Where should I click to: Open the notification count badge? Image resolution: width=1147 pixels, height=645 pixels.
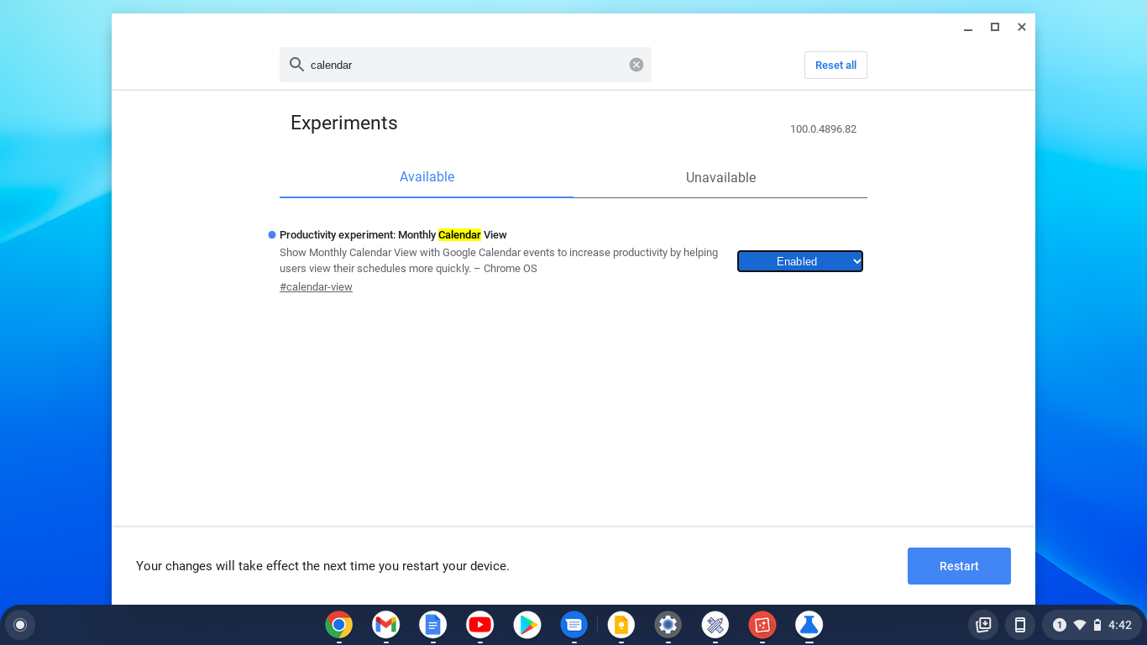click(1060, 625)
